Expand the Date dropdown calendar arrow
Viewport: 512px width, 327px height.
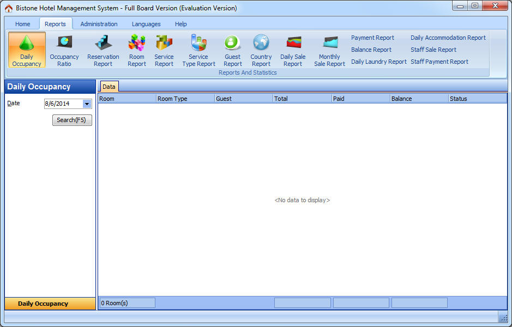(87, 104)
